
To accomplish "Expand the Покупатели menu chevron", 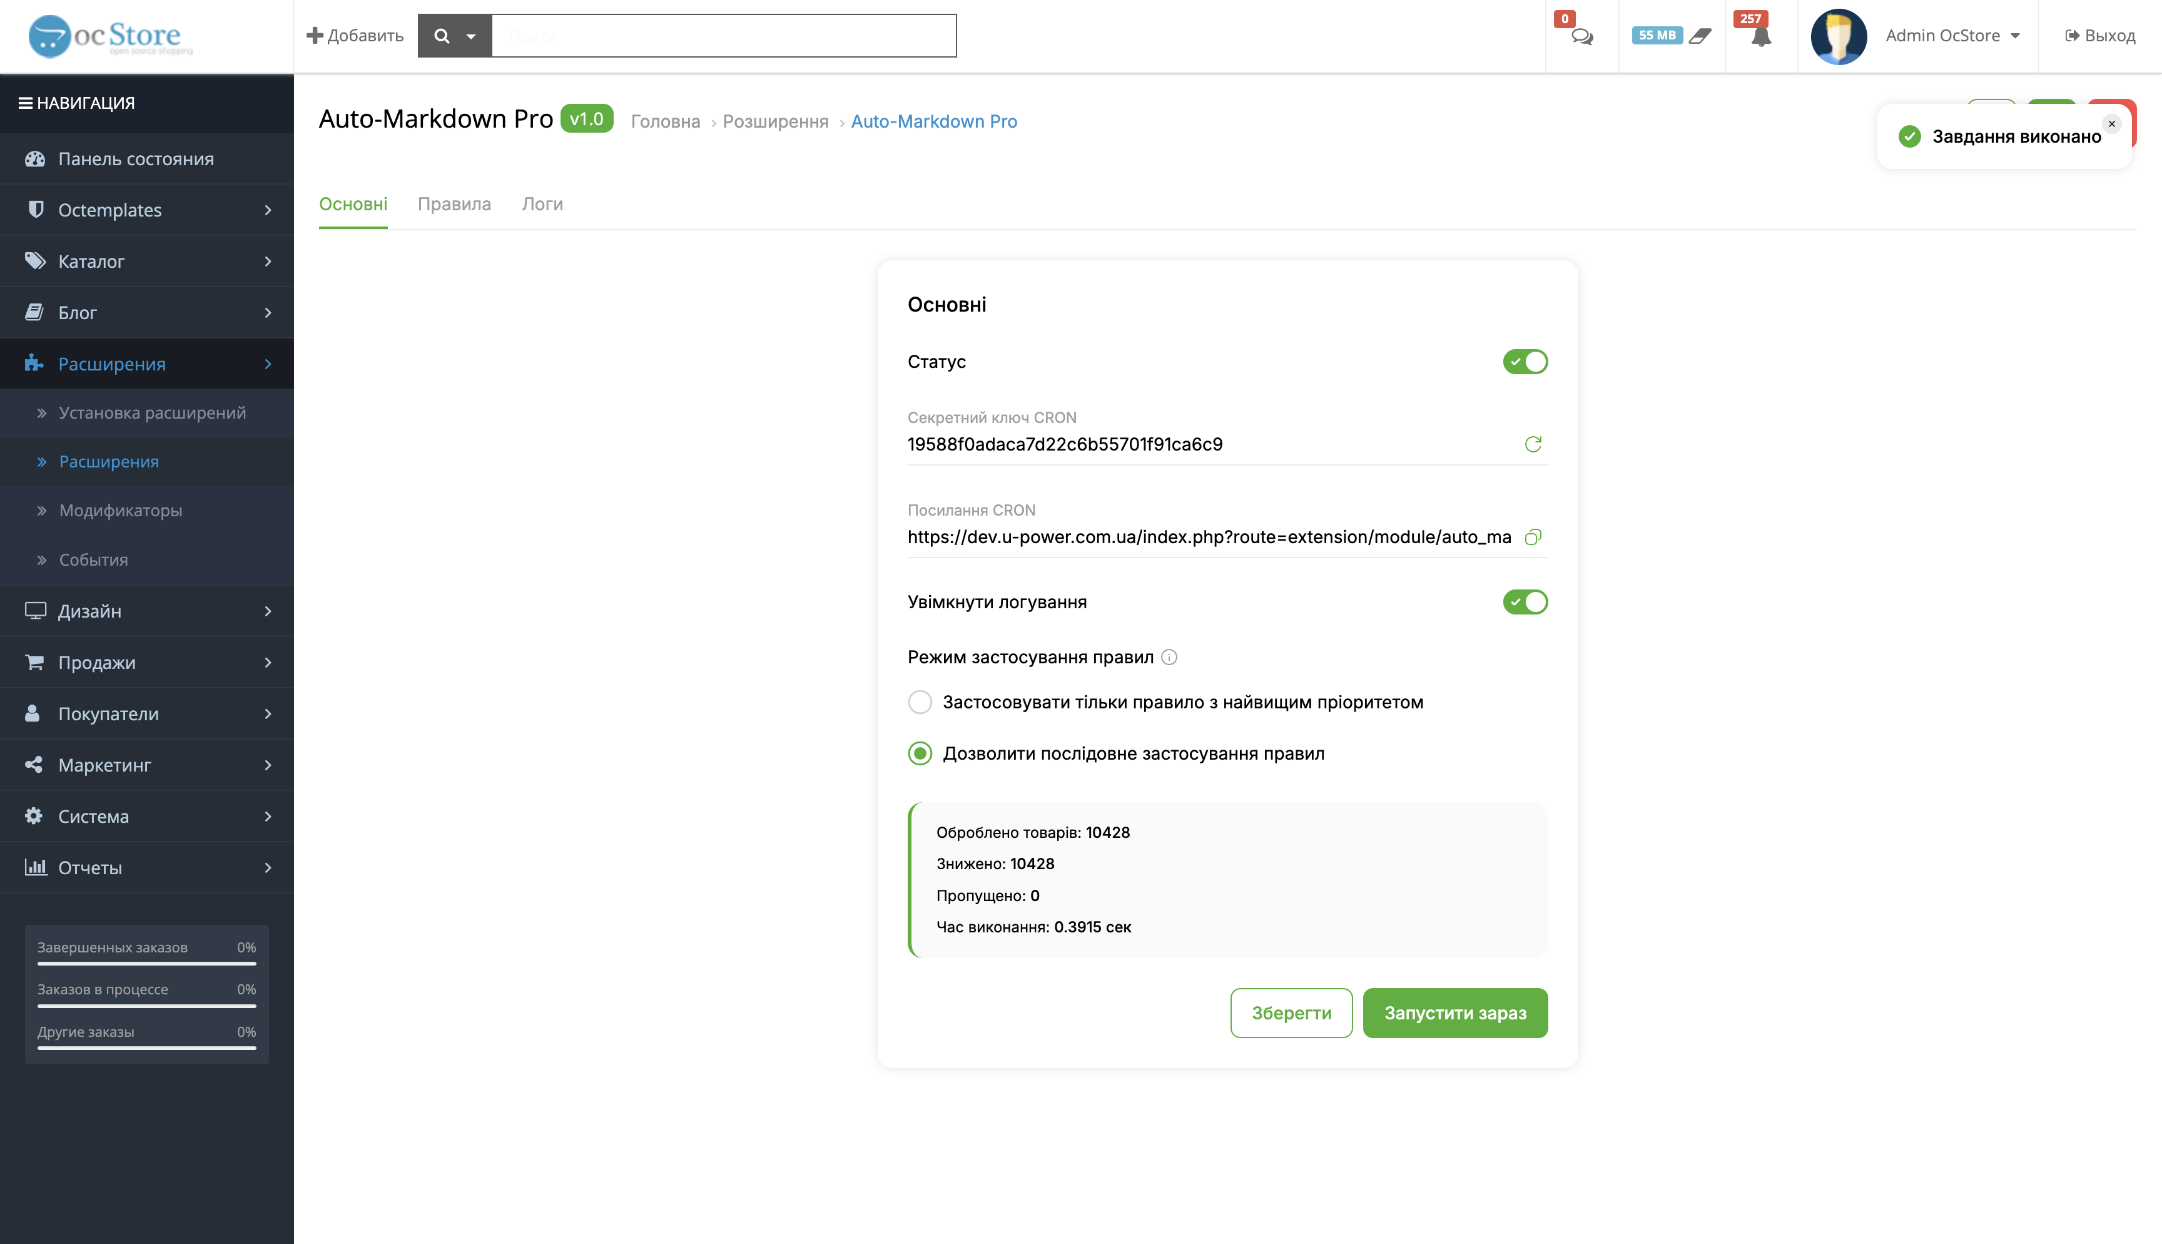I will (x=268, y=713).
